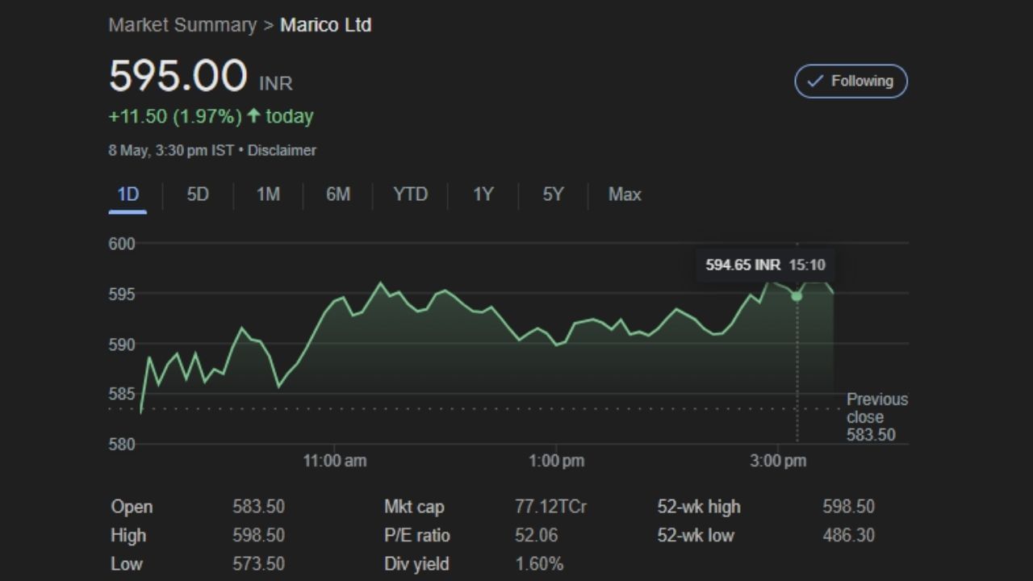Screen dimensions: 1033x581
Task: Click the 580 y-axis label
Action: click(x=122, y=444)
